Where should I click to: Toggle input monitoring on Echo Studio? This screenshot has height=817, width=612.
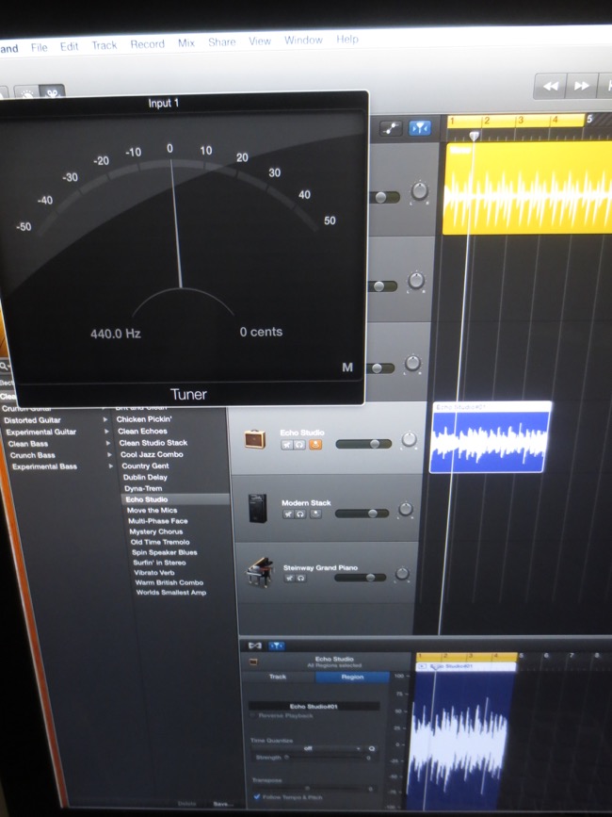point(315,445)
